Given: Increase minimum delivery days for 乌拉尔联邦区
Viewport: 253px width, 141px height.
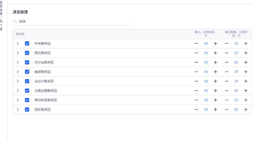Looking at the screenshot, I should pos(216,81).
